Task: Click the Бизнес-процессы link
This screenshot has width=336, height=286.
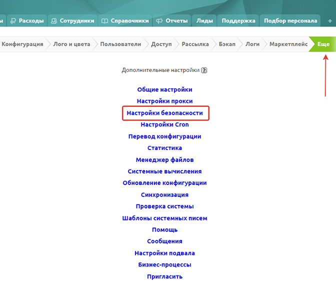Action: pos(164,264)
